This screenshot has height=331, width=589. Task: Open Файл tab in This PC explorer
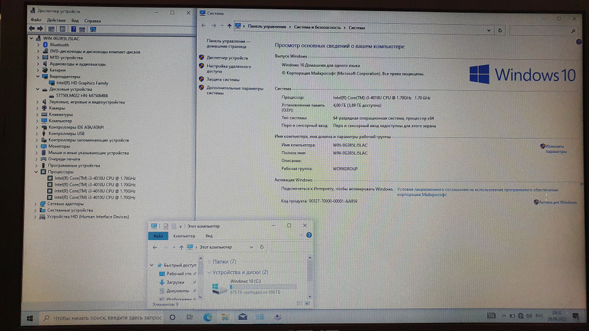[x=158, y=236]
